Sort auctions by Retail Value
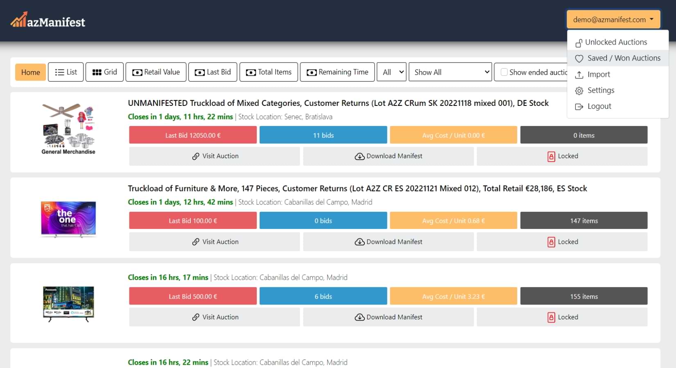Screen dimensions: 676x368 pyautogui.click(x=156, y=72)
